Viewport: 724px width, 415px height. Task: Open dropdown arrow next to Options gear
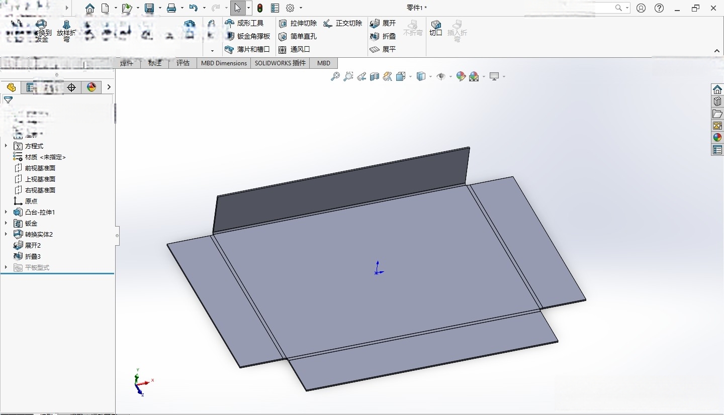[301, 8]
